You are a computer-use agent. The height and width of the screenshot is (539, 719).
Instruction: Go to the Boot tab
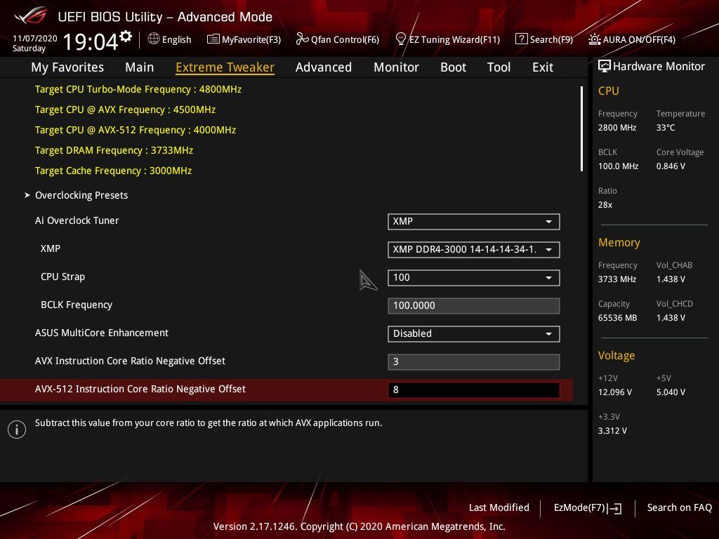coord(453,67)
